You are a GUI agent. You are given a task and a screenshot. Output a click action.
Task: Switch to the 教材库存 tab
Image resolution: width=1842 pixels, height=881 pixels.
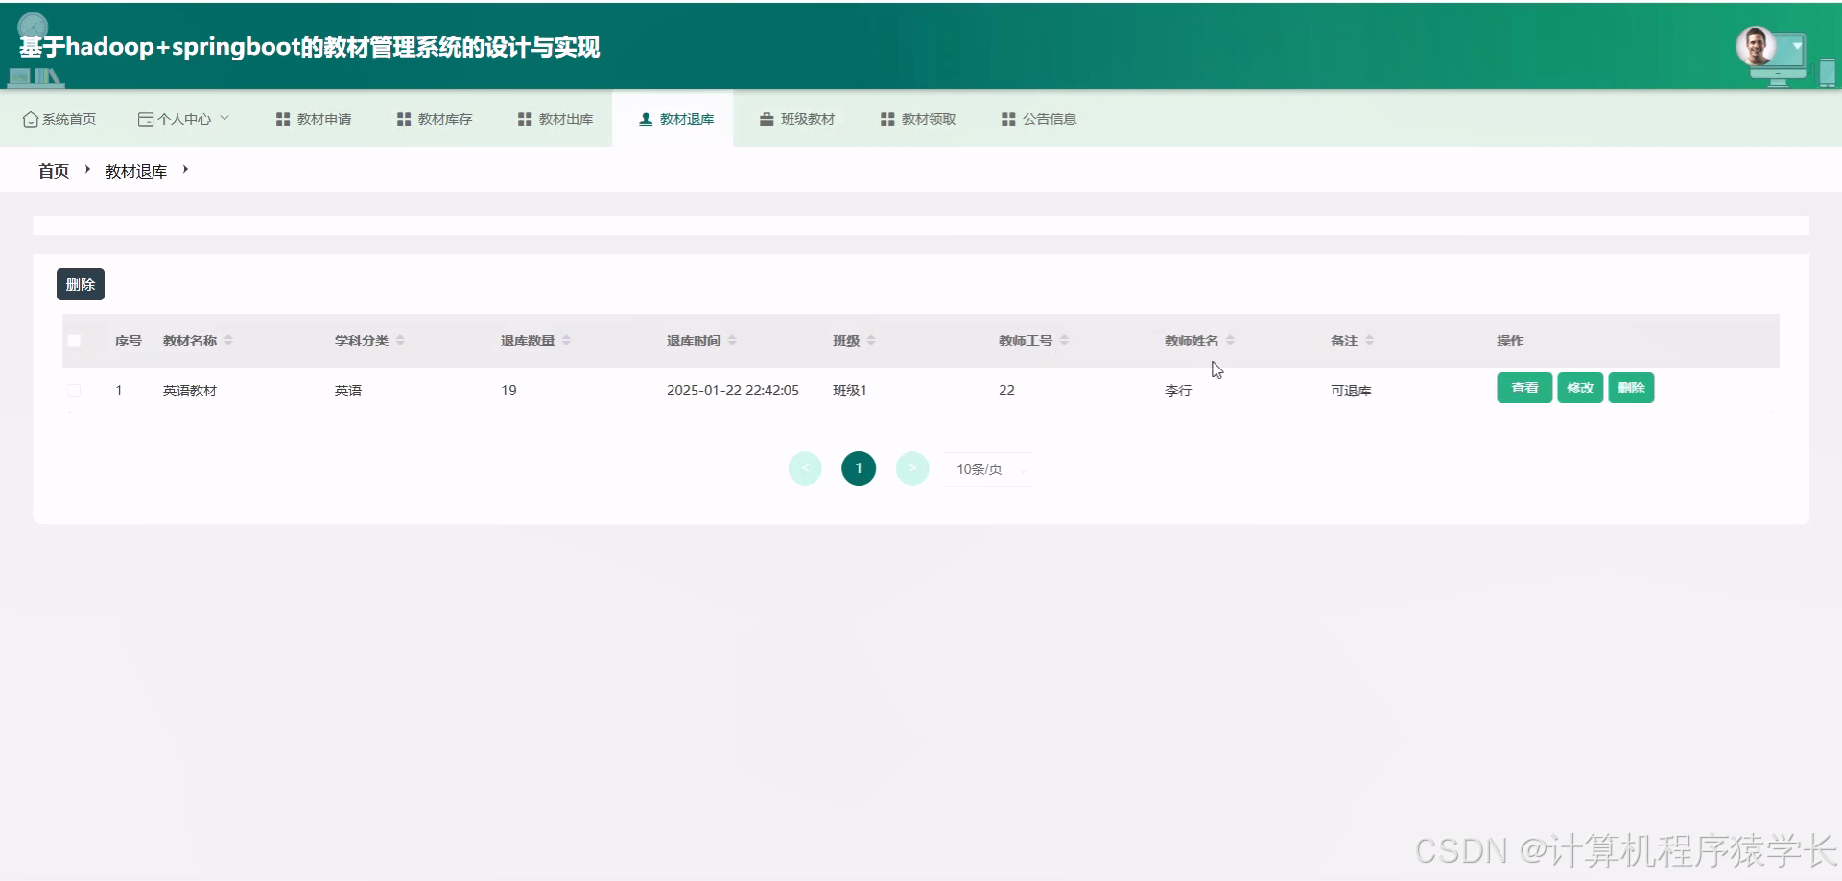tap(434, 118)
